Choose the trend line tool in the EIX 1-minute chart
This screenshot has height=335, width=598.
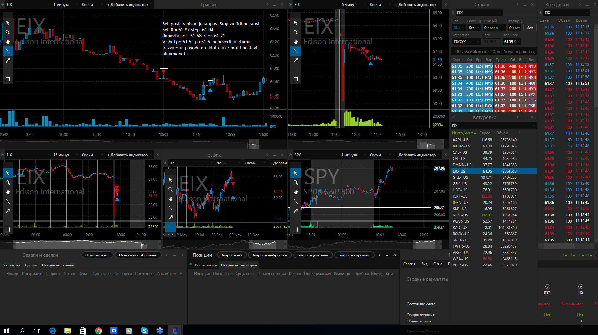[x=8, y=51]
